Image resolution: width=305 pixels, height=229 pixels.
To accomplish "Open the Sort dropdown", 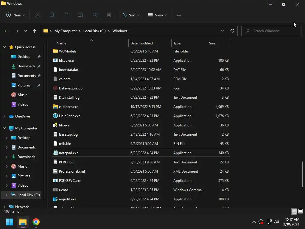I will click(x=130, y=15).
